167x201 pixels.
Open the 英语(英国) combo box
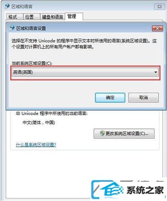(85, 72)
